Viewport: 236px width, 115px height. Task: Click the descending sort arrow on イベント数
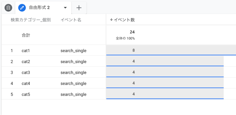[x=111, y=20]
